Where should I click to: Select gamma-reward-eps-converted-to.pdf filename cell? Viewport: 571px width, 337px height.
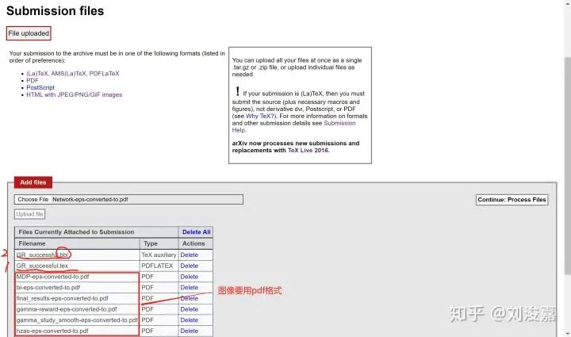(77, 309)
